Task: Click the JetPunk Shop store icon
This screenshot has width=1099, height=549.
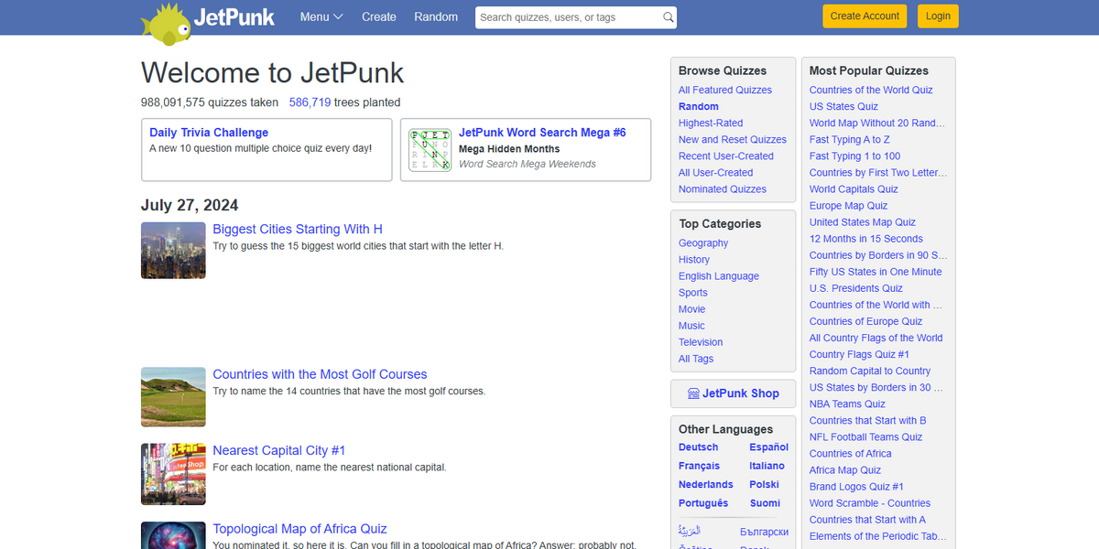Action: [x=693, y=393]
